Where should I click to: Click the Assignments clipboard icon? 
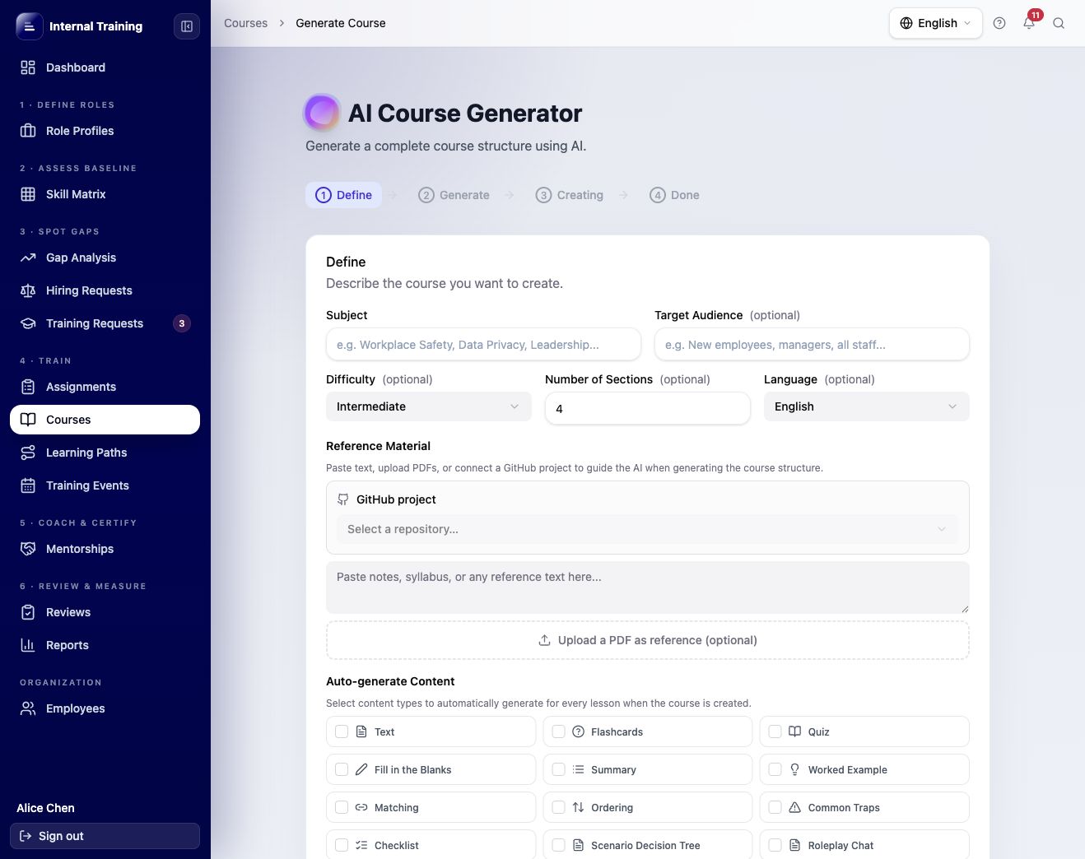[x=28, y=387]
